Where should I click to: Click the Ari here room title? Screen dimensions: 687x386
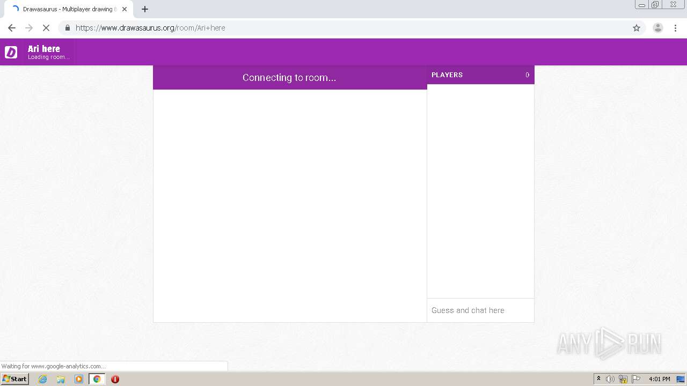coord(44,49)
